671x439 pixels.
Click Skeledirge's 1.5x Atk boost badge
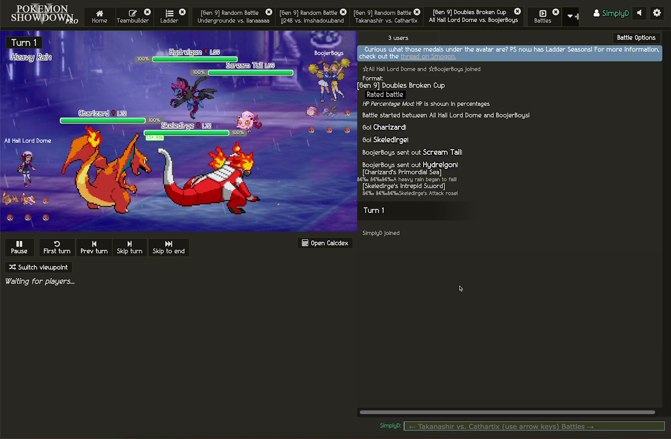coord(155,137)
